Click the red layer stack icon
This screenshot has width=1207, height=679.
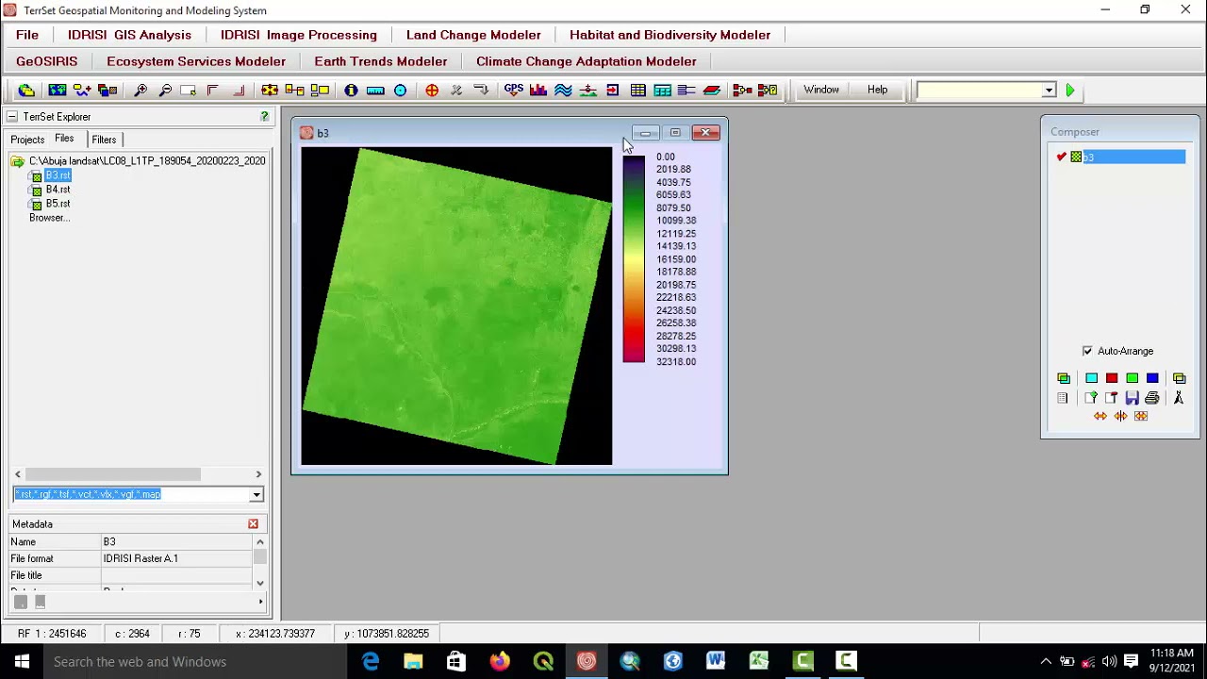[712, 91]
